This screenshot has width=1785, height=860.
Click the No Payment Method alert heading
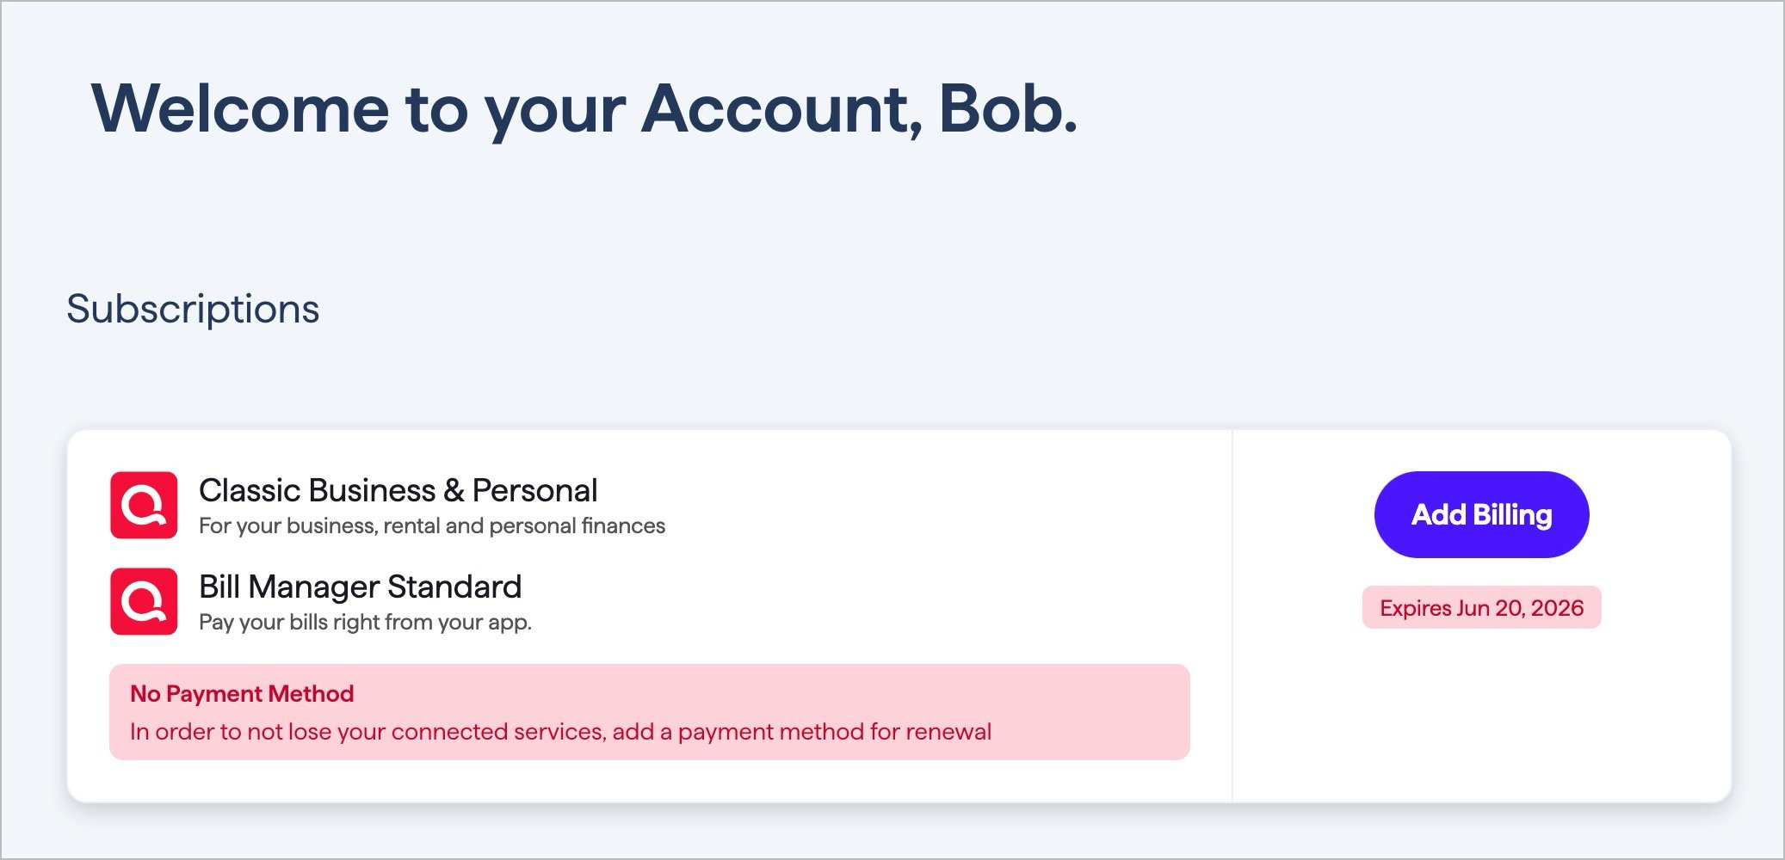[x=242, y=694]
